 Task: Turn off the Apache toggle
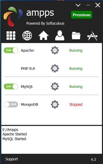pos(11,50)
